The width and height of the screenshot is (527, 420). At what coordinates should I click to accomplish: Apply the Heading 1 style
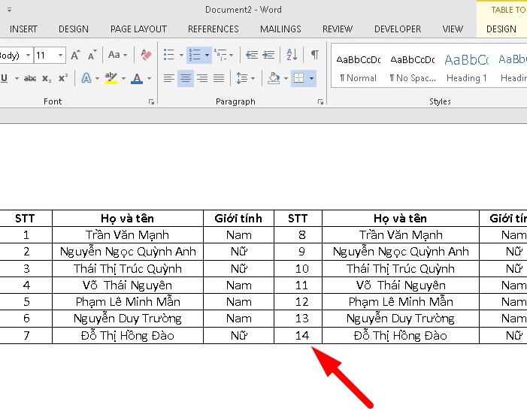click(x=467, y=68)
